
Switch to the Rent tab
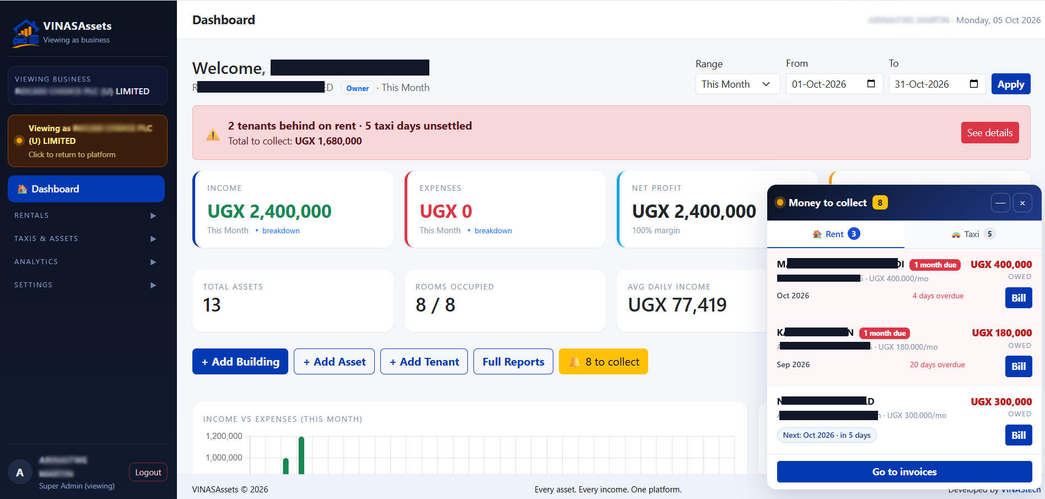(x=836, y=234)
